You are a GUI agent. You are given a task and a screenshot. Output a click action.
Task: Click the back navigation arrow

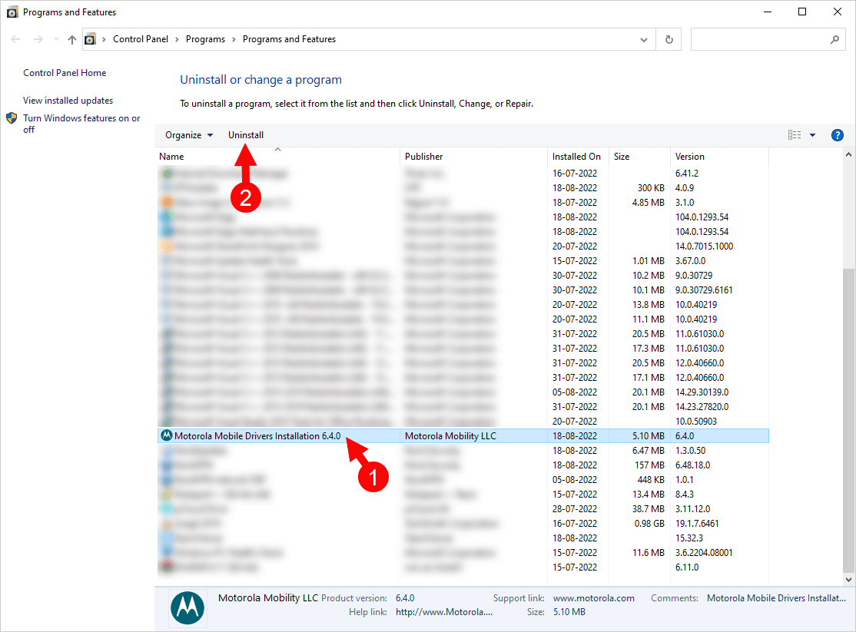pos(15,39)
